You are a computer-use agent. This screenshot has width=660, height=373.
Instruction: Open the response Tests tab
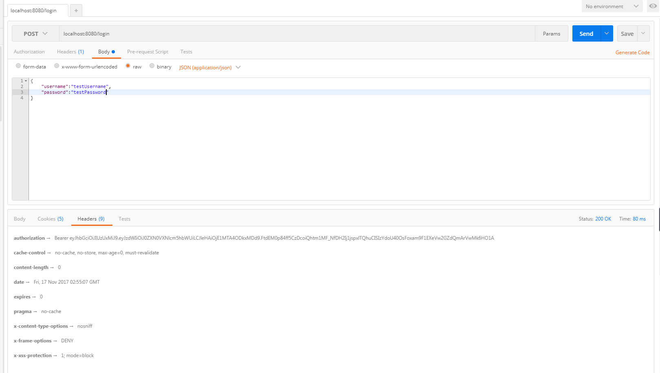click(x=124, y=219)
